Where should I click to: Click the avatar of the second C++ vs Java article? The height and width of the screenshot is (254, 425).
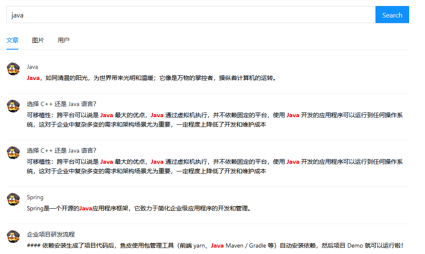13,152
